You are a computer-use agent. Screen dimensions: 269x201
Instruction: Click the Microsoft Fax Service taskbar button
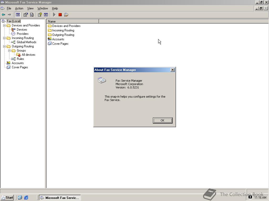click(x=60, y=198)
